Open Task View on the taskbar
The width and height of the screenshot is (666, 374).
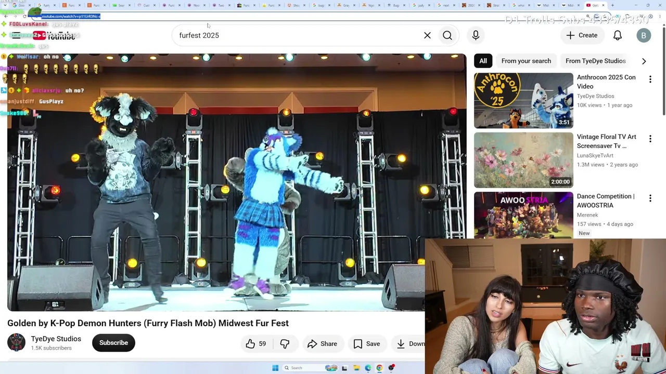(344, 368)
